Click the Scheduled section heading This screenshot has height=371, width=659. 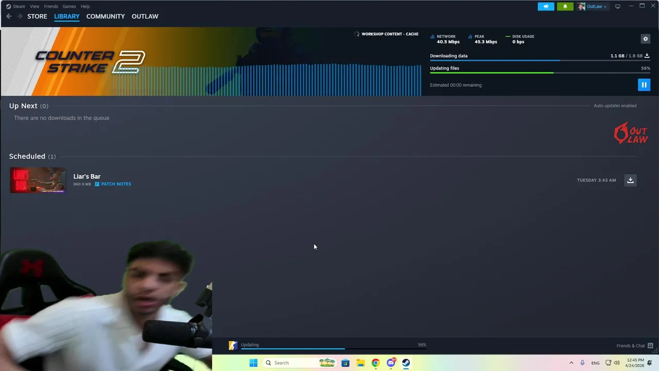(27, 156)
